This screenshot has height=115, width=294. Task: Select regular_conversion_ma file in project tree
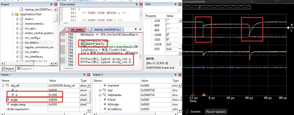[39, 47]
